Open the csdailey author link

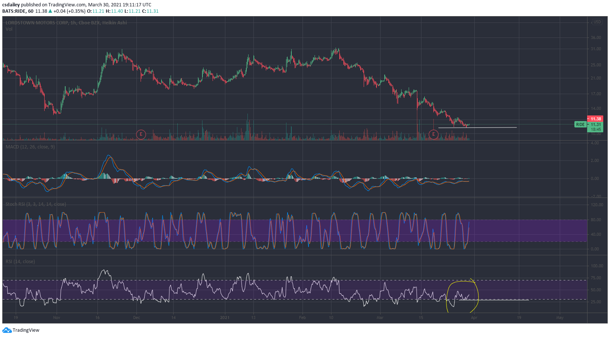coord(11,5)
